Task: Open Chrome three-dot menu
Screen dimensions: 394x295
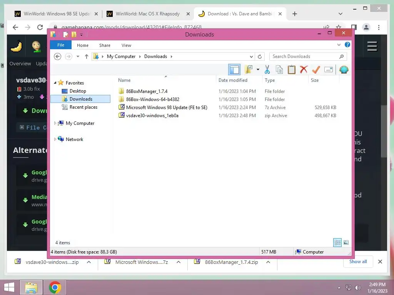Action: tap(379, 27)
